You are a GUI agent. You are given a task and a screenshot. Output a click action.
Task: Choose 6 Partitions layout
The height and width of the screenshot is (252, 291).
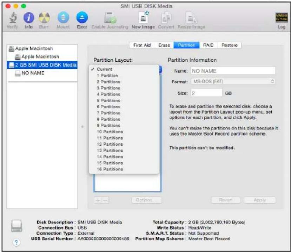[x=124, y=107]
